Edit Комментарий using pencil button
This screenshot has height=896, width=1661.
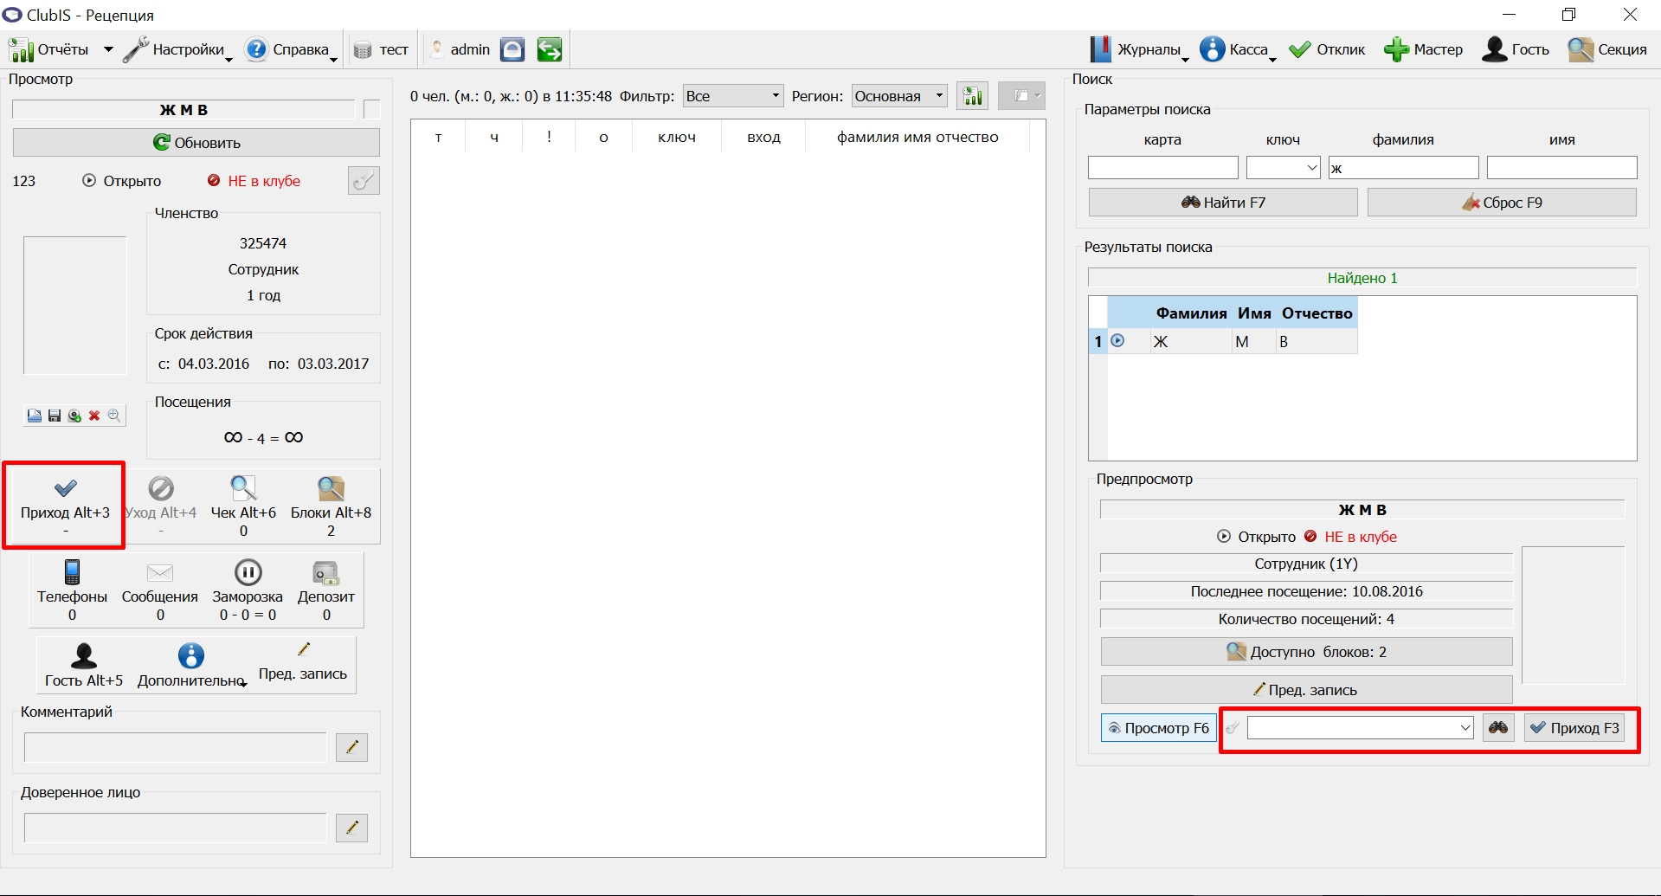coord(351,747)
